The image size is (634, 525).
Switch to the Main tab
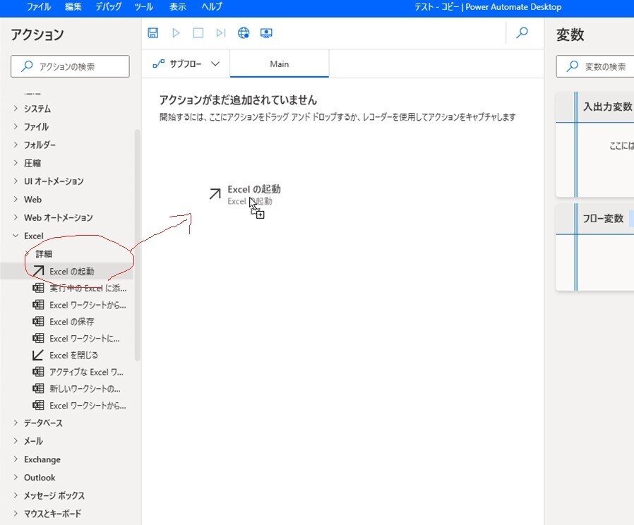280,64
